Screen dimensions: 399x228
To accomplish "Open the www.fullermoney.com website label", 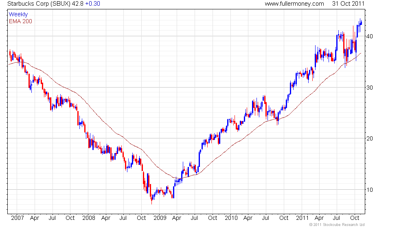I will 294,4.
